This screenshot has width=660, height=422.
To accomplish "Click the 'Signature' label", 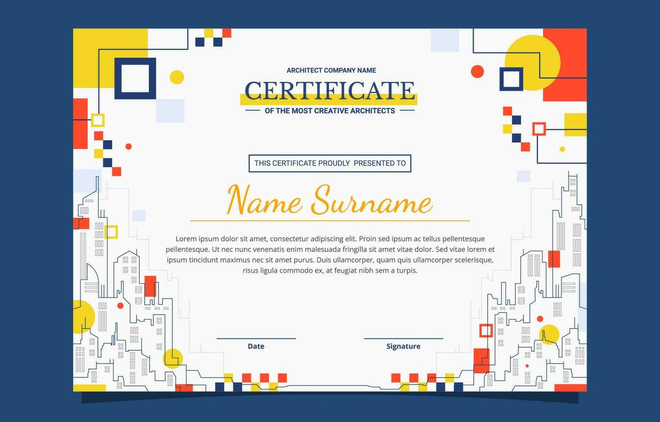I will point(403,346).
